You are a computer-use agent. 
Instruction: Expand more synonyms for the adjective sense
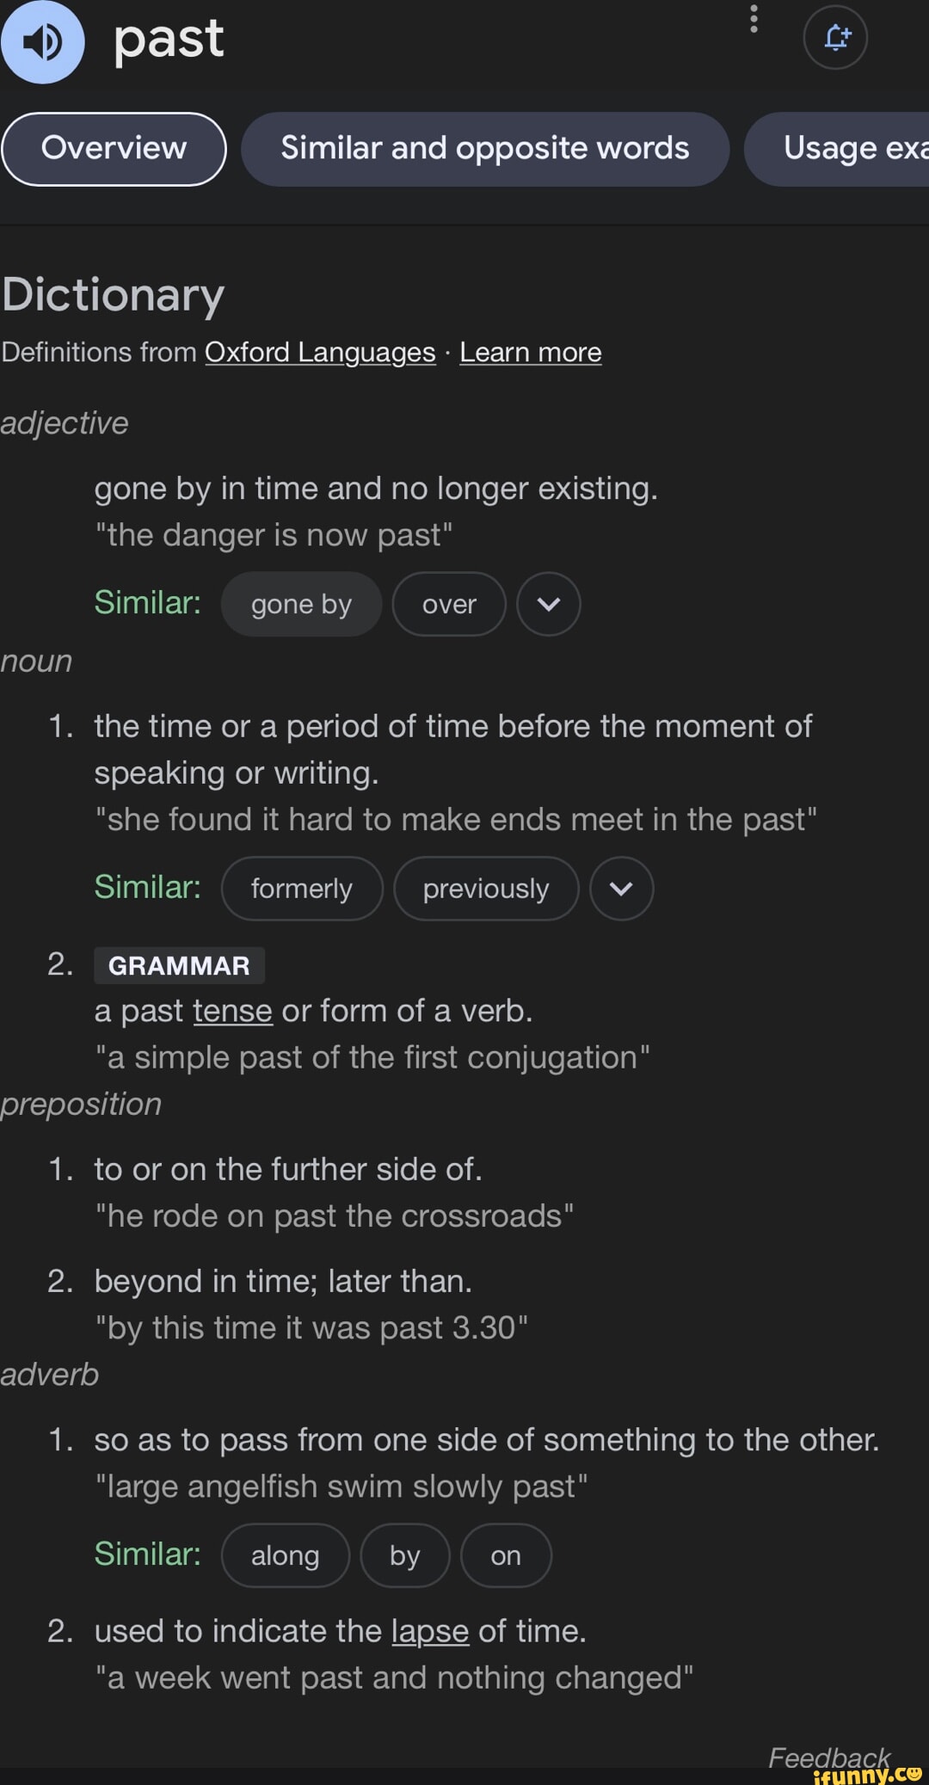[x=549, y=604]
